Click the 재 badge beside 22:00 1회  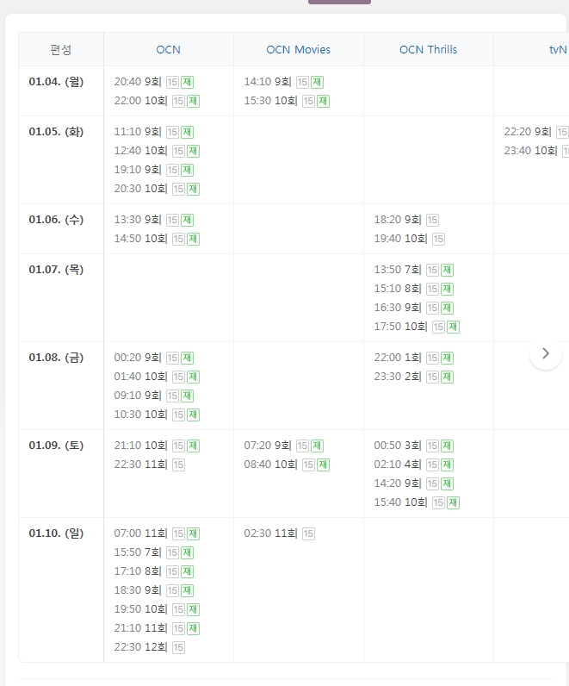coord(447,358)
